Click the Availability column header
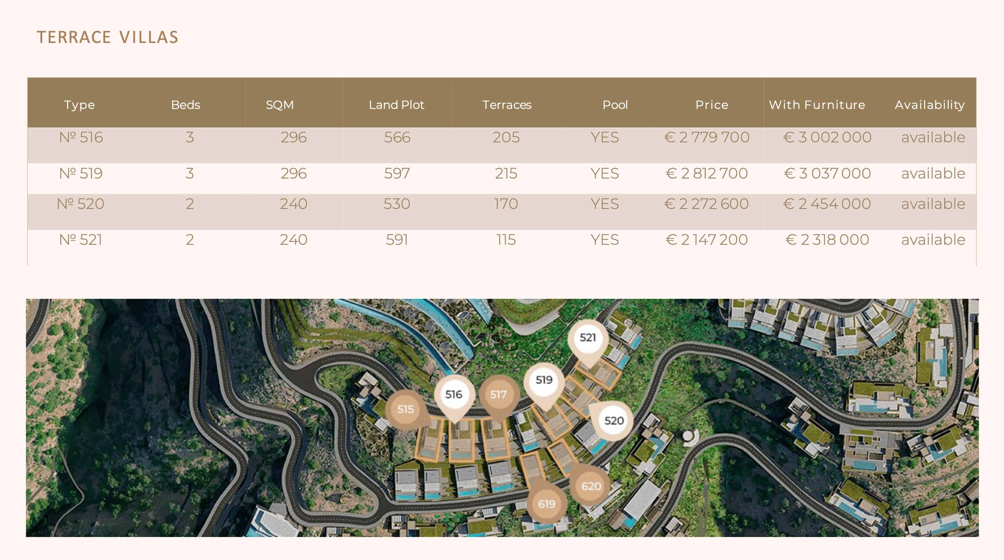1004x560 pixels. 930,105
